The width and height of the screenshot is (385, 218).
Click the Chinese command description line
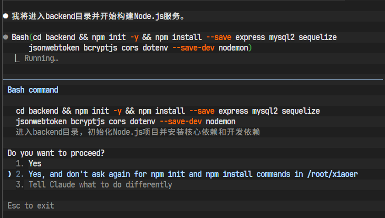138,132
